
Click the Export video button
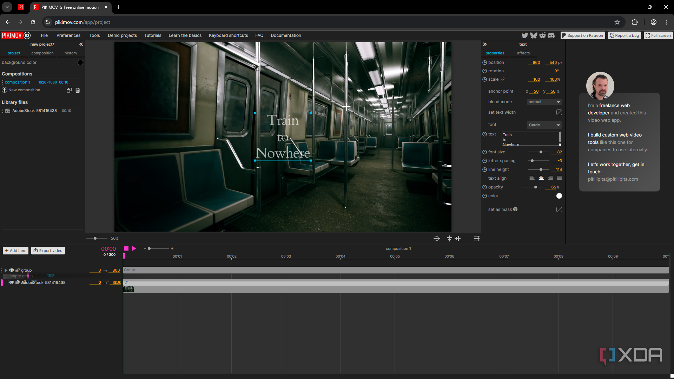[x=48, y=251]
